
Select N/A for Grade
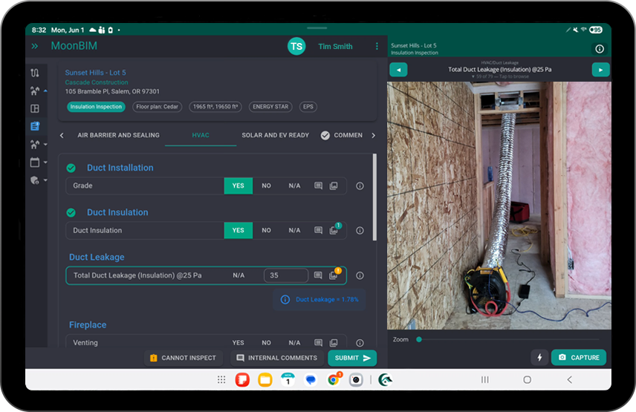294,186
